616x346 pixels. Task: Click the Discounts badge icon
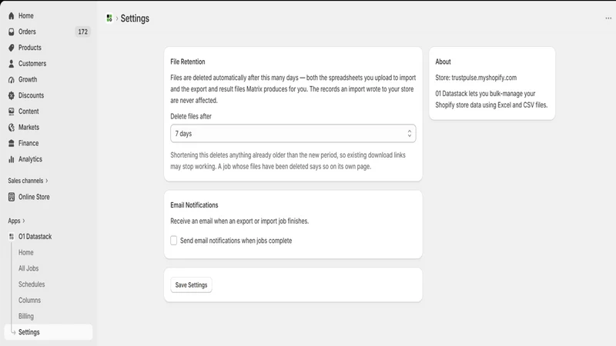coord(11,95)
